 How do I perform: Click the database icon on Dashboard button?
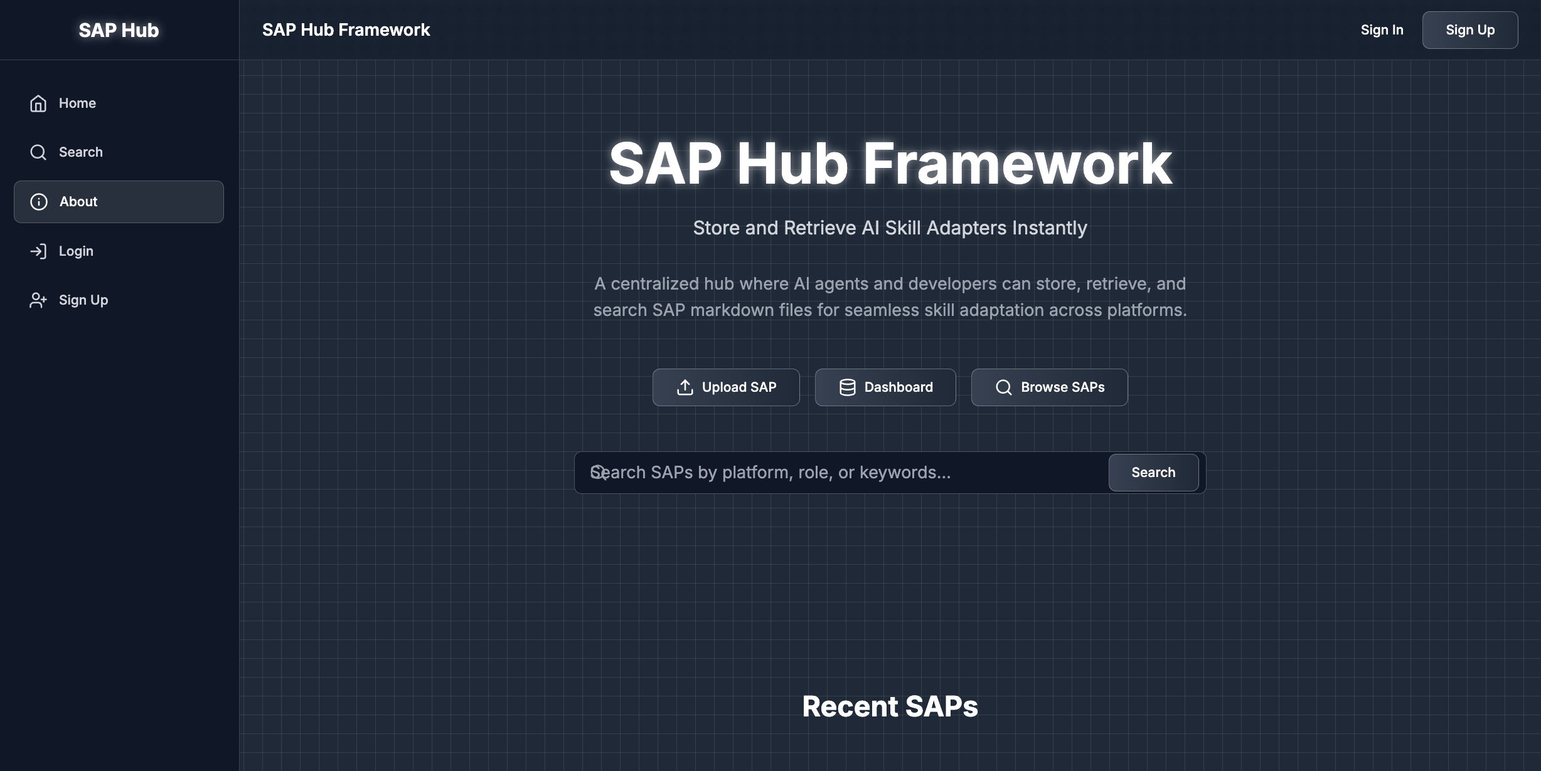[x=848, y=387]
